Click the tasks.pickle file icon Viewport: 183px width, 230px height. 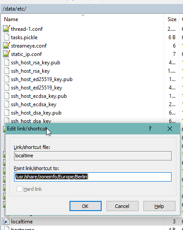coord(7,37)
